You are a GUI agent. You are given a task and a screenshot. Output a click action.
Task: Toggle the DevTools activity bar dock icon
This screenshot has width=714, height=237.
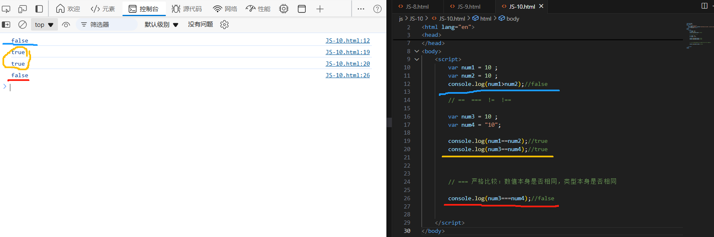[x=39, y=9]
